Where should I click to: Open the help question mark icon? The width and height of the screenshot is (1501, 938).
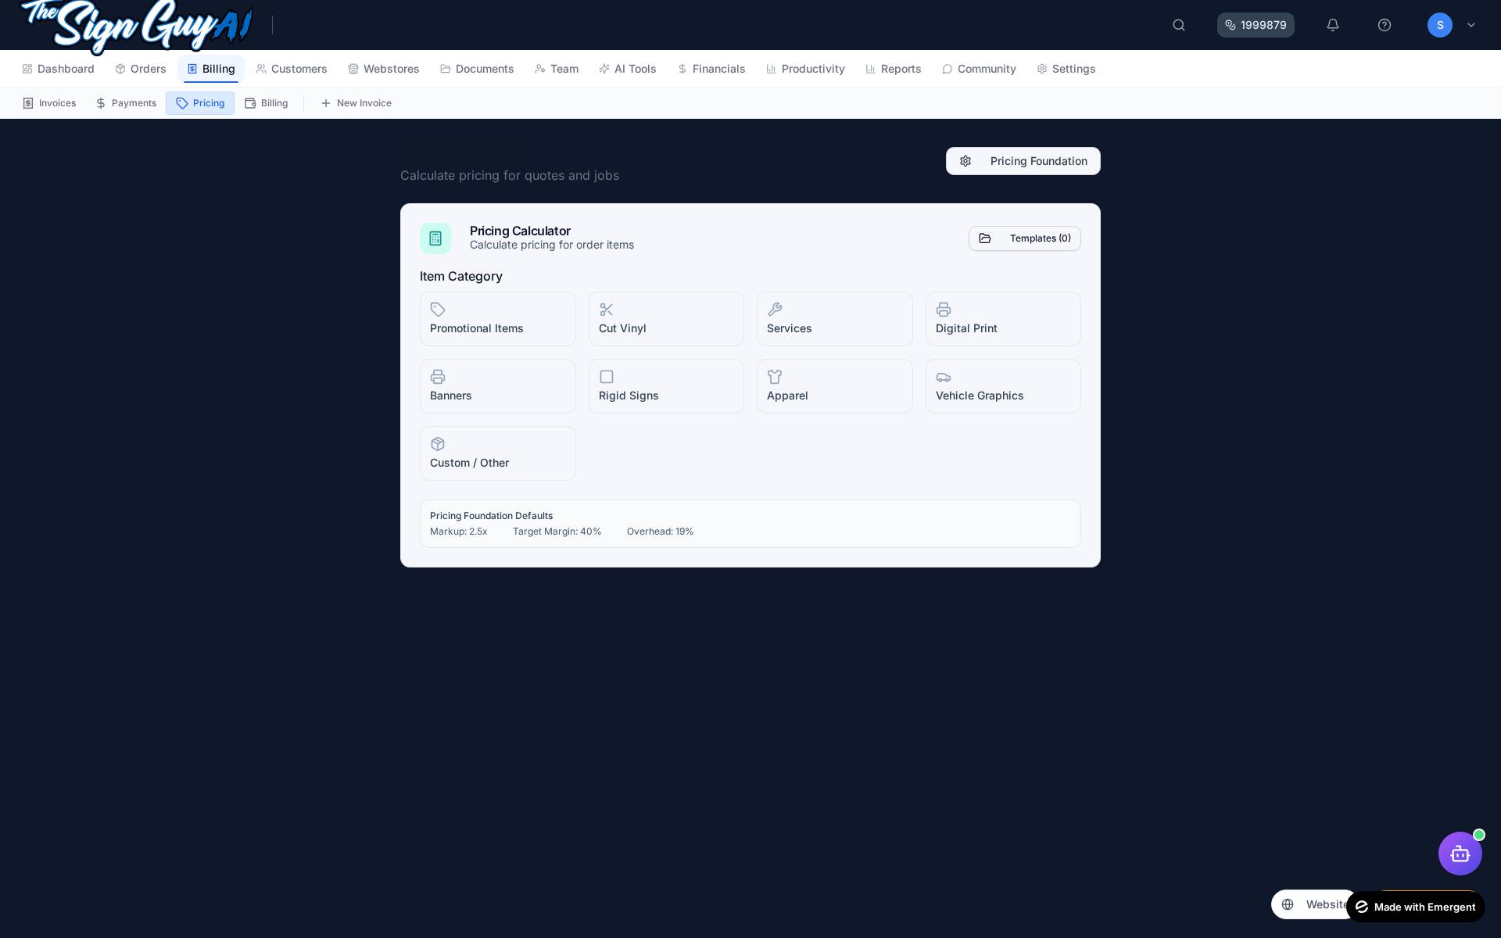(1385, 25)
